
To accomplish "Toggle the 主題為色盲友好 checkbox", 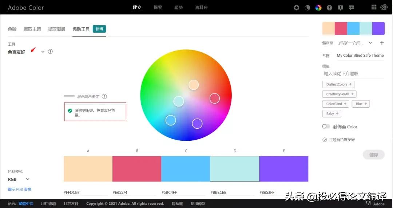I will point(325,140).
